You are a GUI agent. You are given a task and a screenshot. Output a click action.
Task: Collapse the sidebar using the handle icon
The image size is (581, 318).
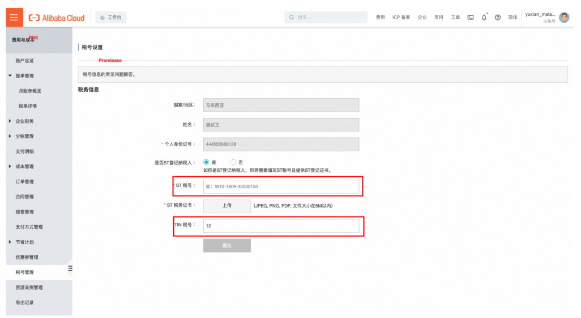pos(70,268)
